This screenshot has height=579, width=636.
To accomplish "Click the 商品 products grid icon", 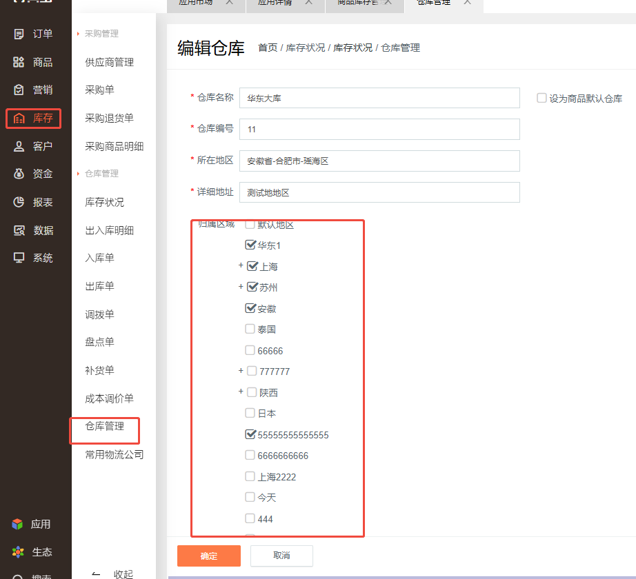I will pyautogui.click(x=19, y=62).
